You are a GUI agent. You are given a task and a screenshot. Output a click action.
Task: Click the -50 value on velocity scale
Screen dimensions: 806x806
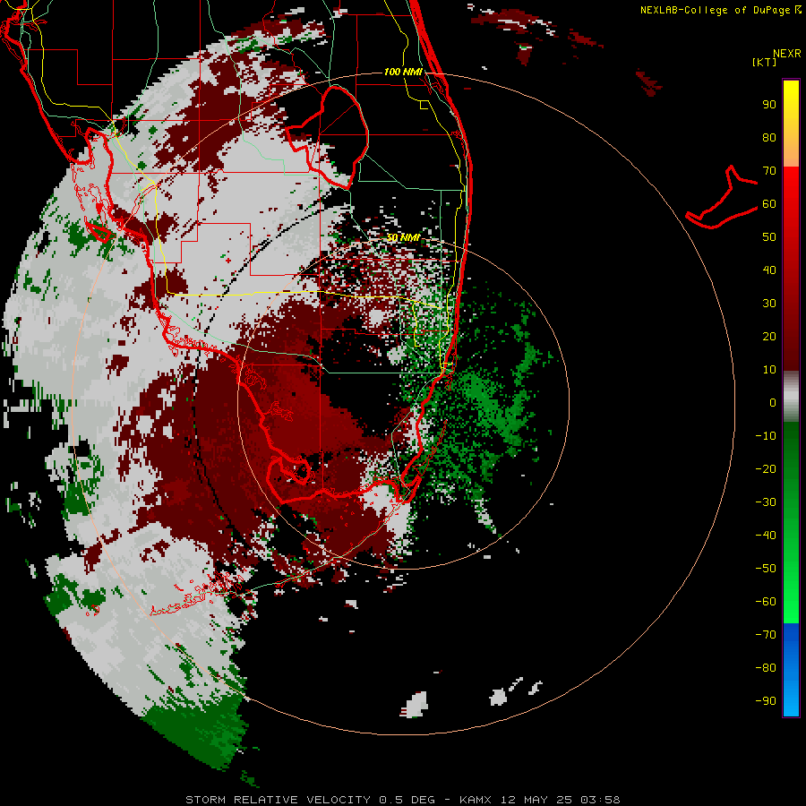click(766, 569)
